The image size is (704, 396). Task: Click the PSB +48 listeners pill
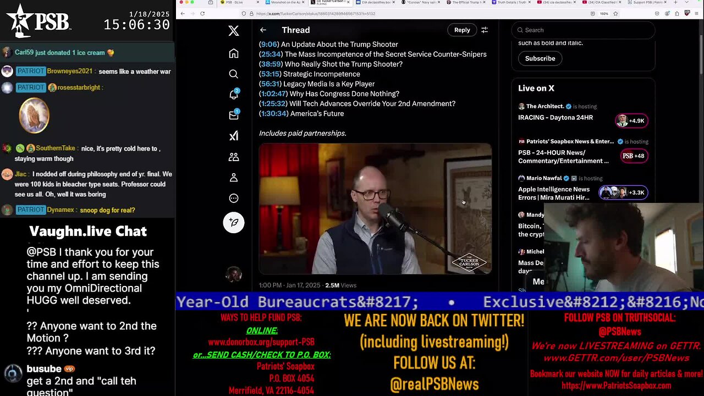tap(634, 156)
